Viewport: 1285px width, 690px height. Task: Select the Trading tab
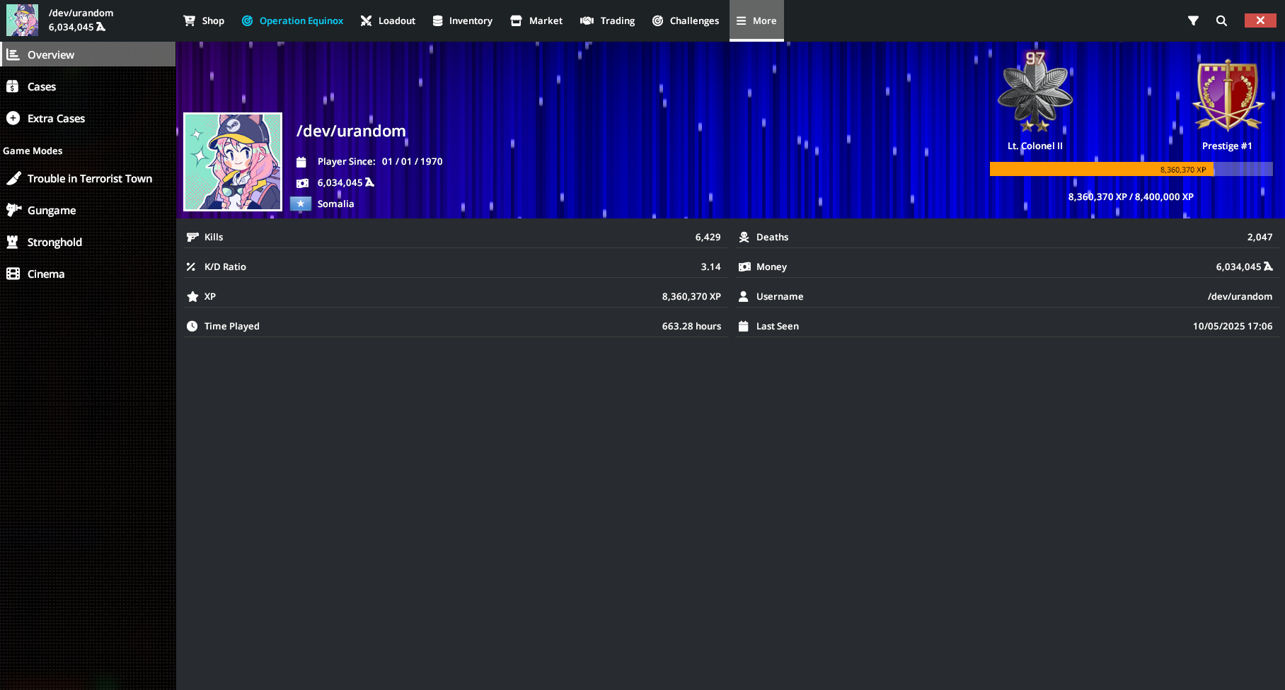coord(608,21)
